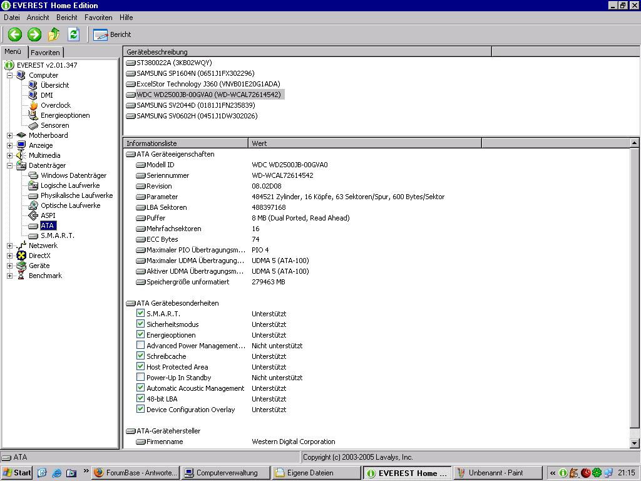641x481 pixels.
Task: Toggle Host Protected Area checkbox
Action: [x=140, y=366]
